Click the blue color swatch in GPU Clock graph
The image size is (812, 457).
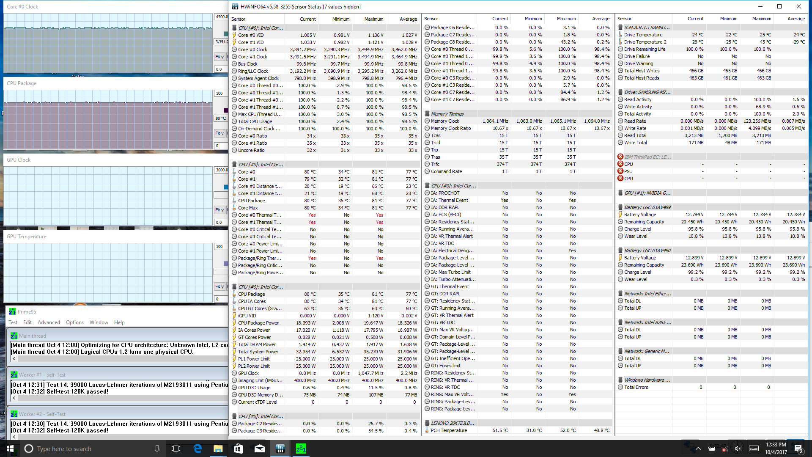(226, 187)
